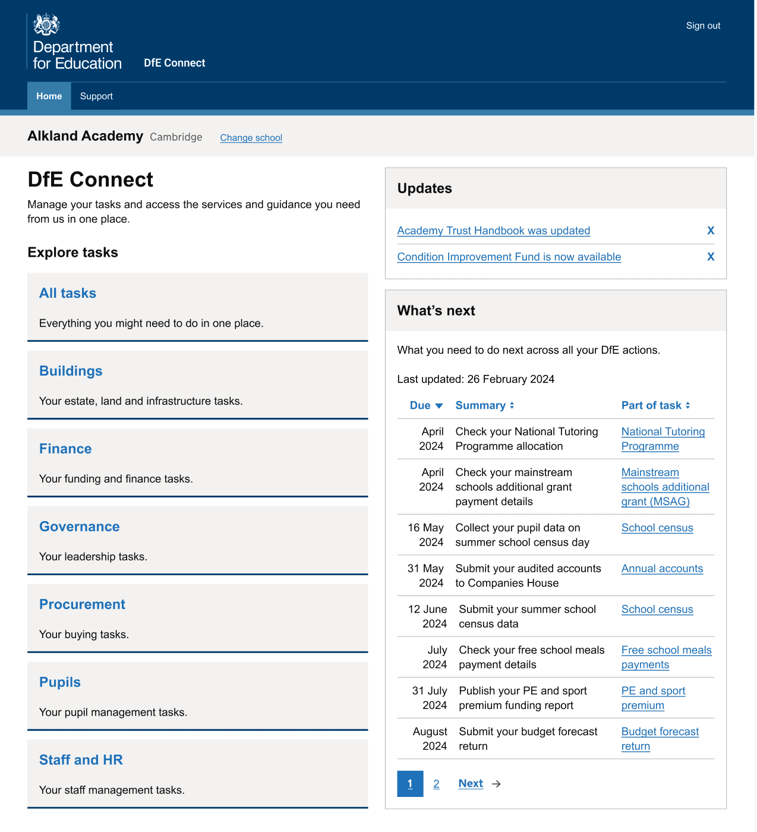Open the Annual accounts link
The width and height of the screenshot is (757, 832).
tap(662, 569)
